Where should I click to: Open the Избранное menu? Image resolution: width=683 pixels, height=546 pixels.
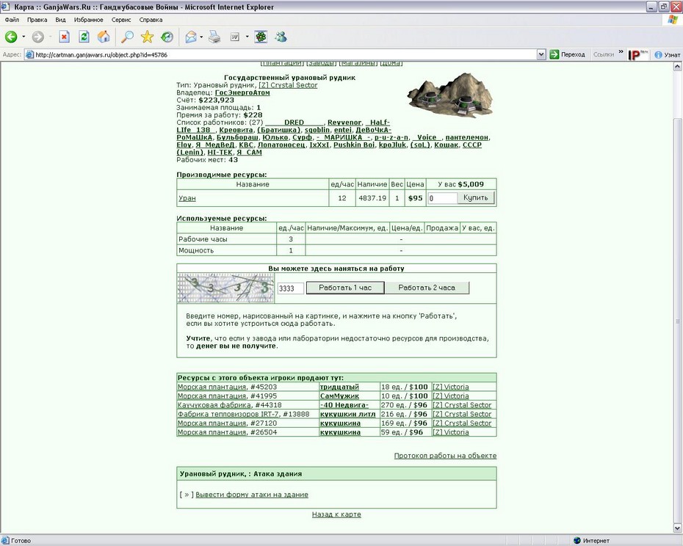(88, 20)
